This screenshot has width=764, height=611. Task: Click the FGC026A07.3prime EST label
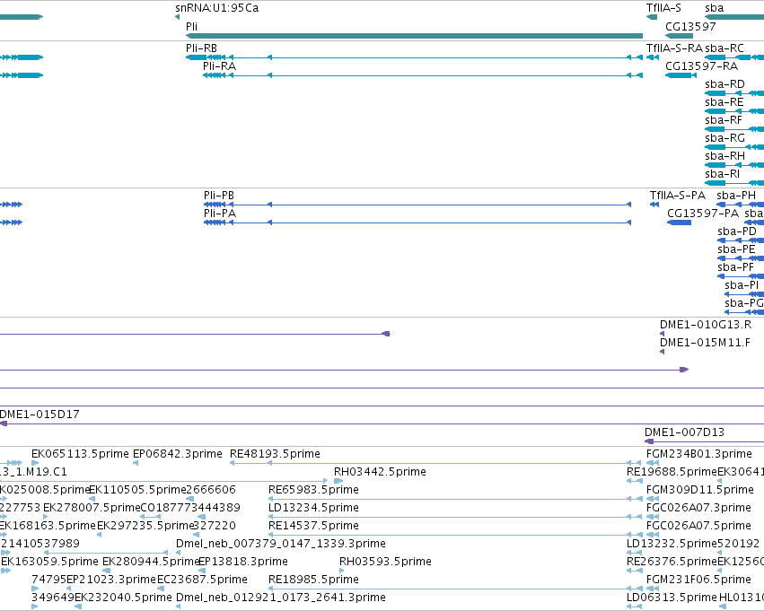click(698, 508)
